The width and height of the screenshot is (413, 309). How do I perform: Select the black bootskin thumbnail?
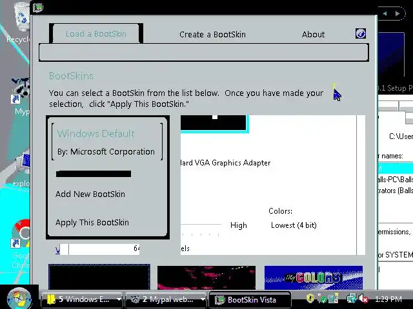click(99, 277)
